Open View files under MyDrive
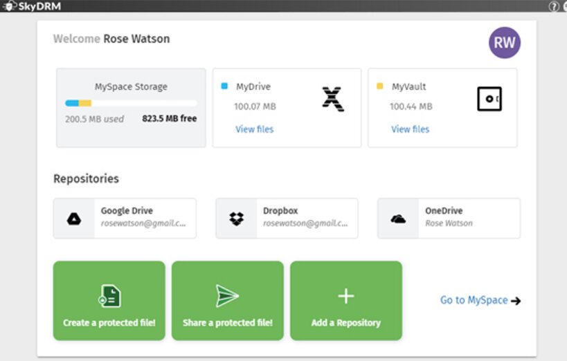Screen dimensions: 567x361 click(x=255, y=129)
